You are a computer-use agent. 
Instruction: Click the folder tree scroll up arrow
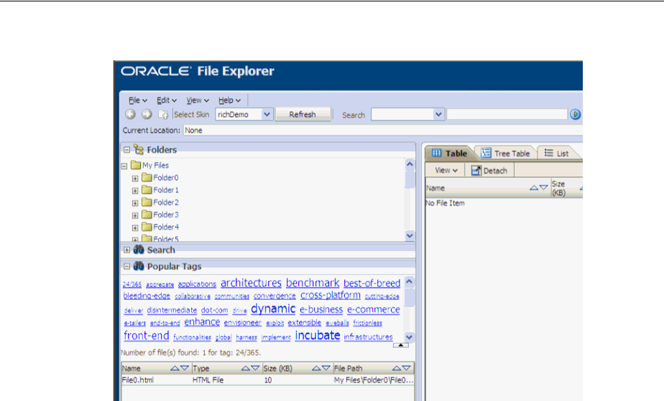(x=410, y=164)
